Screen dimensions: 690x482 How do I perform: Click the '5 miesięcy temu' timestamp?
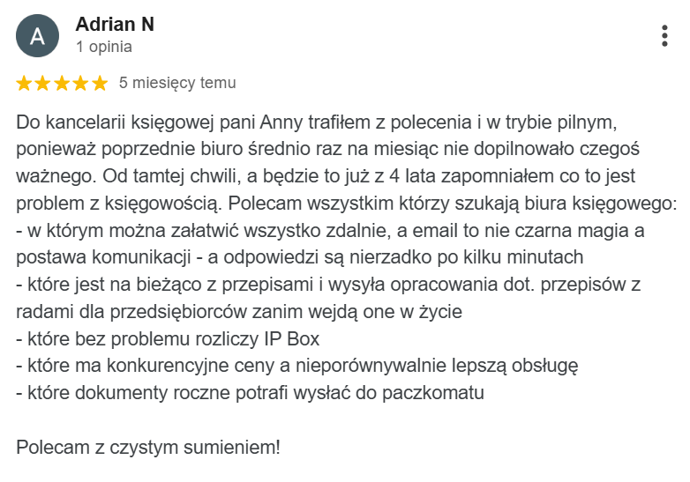point(177,83)
